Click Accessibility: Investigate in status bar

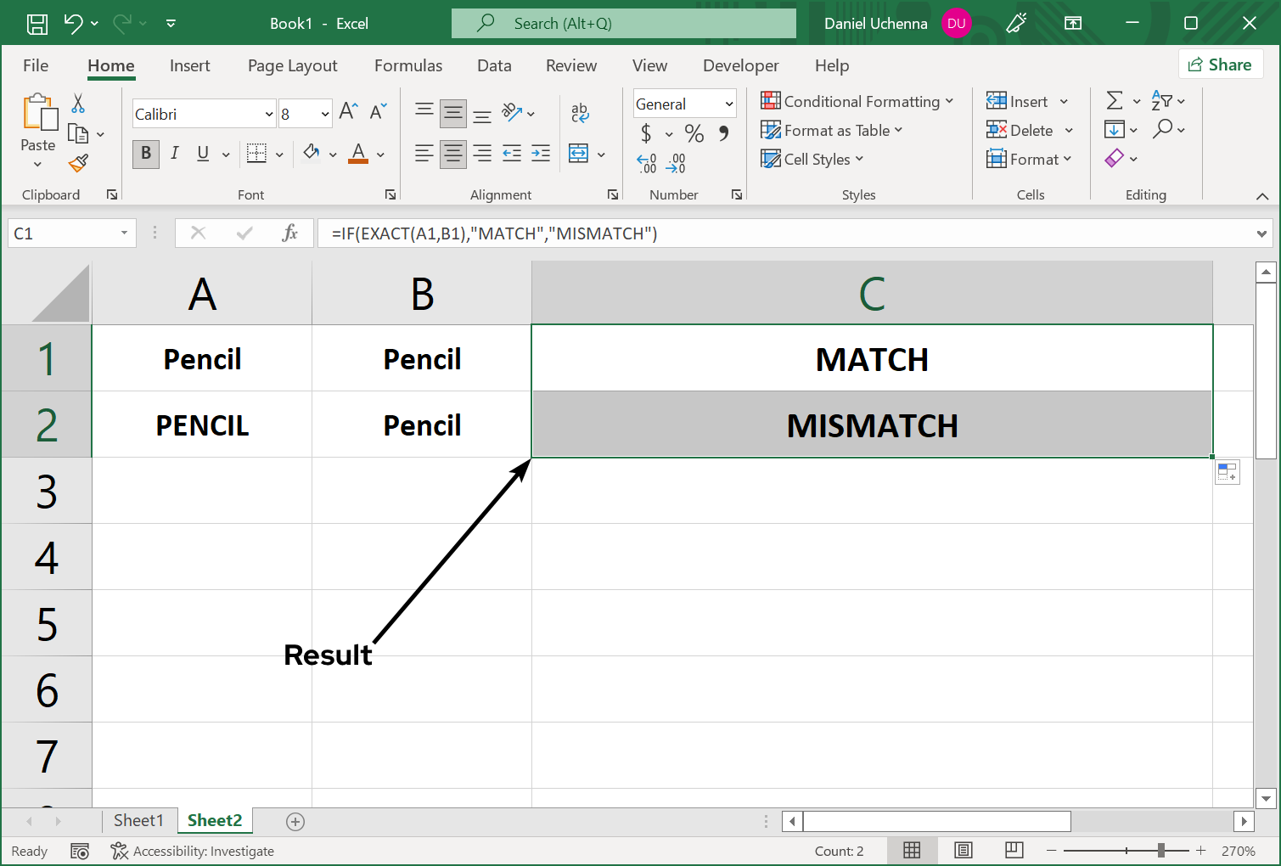click(193, 852)
